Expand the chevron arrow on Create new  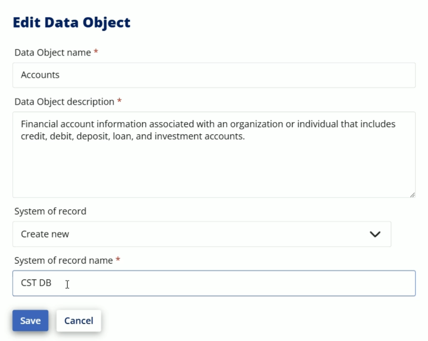[375, 234]
